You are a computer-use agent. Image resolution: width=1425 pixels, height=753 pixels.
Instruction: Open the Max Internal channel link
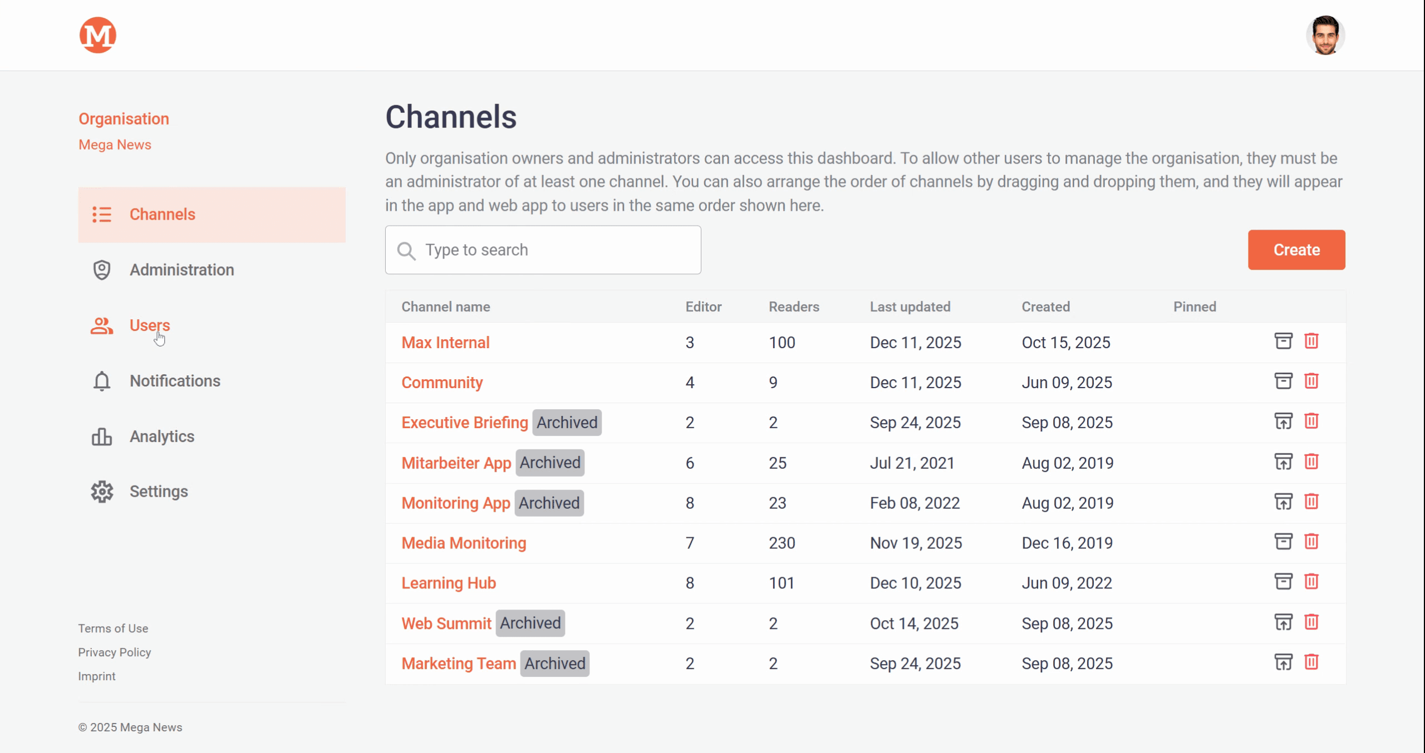445,343
